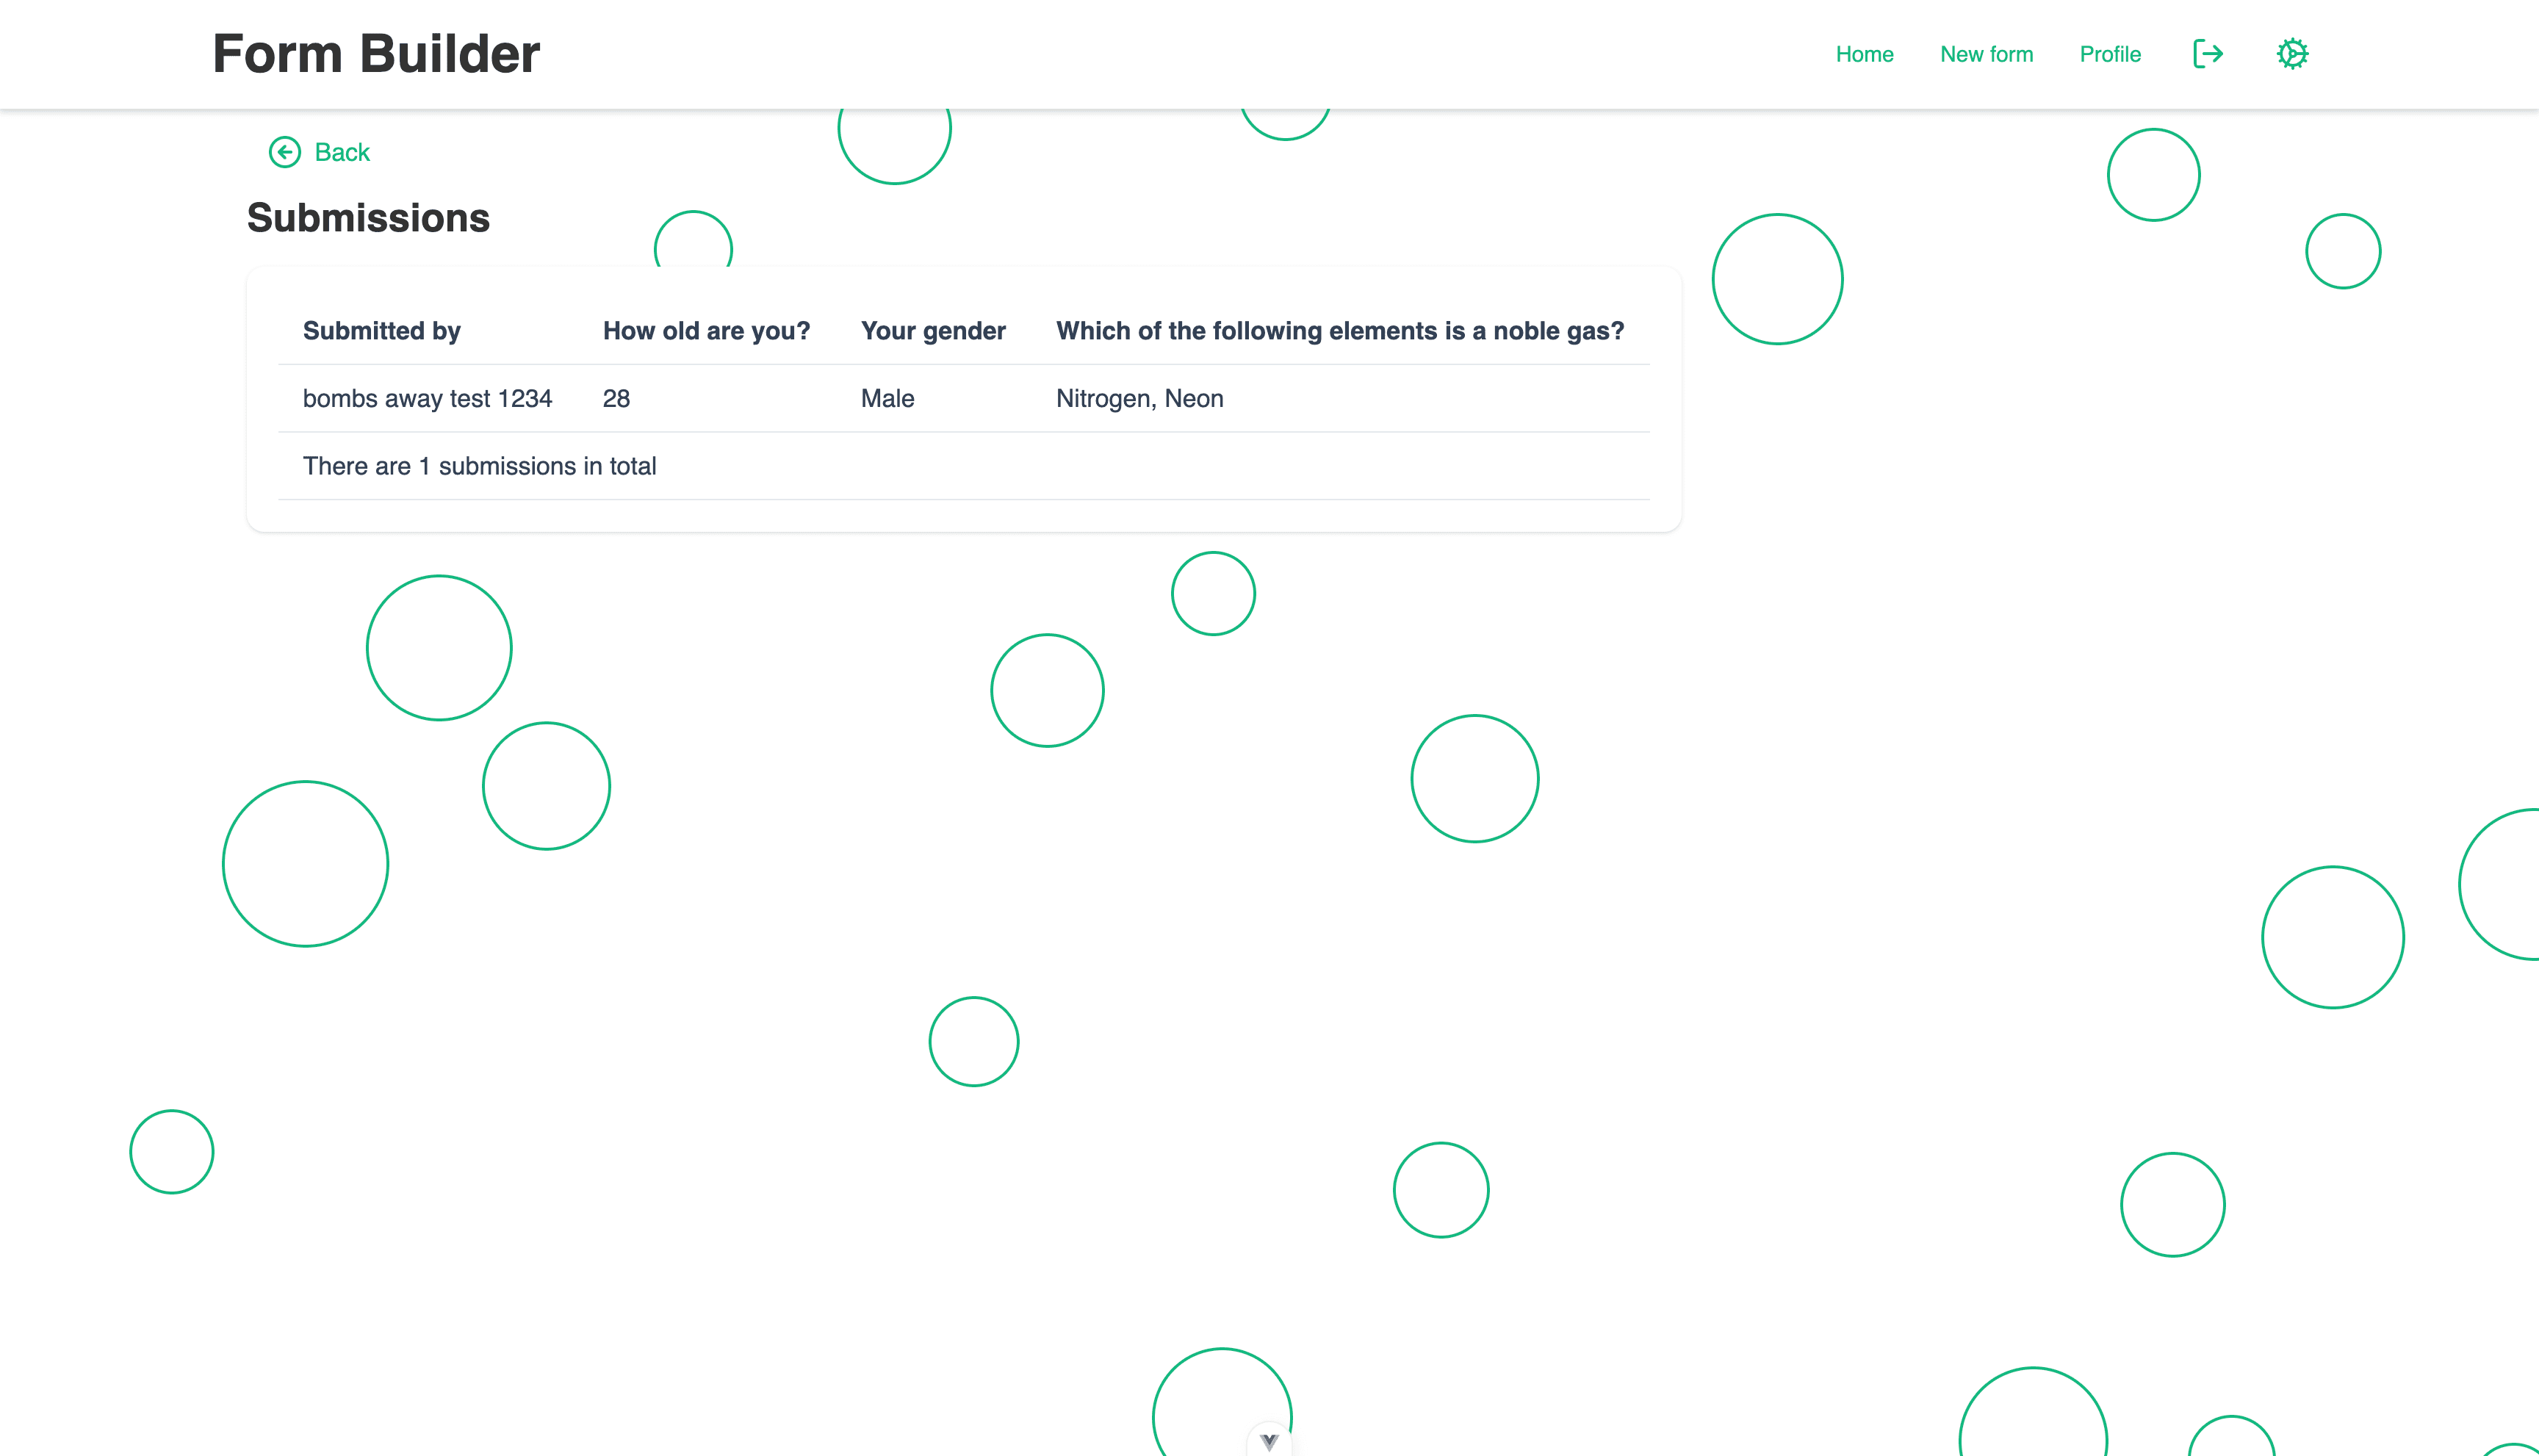Viewport: 2539px width, 1456px height.
Task: Click the Submissions page heading
Action: point(368,218)
